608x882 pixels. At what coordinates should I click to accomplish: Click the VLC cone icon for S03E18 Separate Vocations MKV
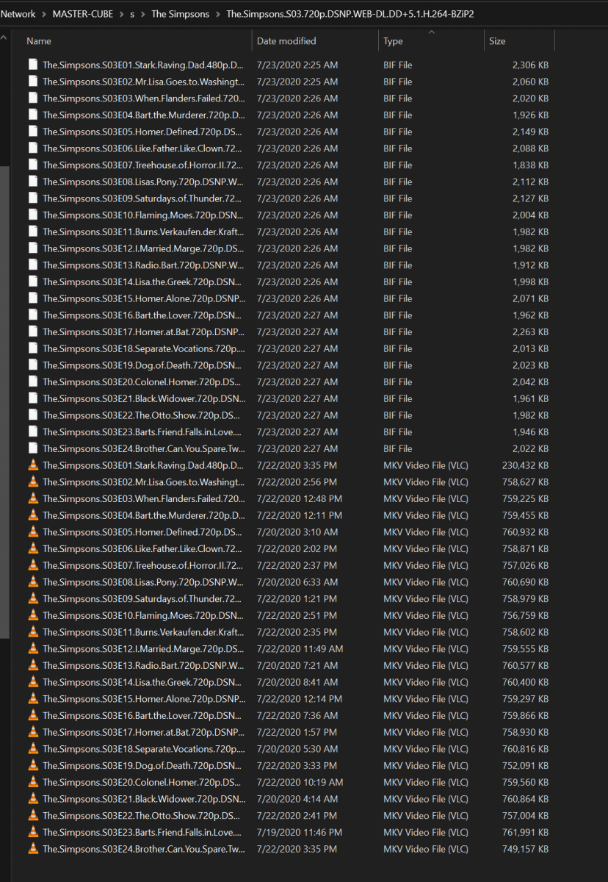(33, 748)
